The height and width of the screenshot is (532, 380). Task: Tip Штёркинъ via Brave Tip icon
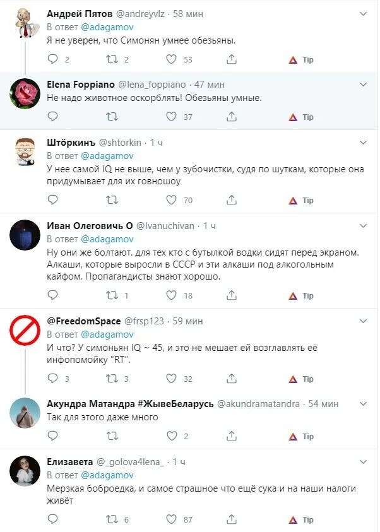pyautogui.click(x=302, y=200)
